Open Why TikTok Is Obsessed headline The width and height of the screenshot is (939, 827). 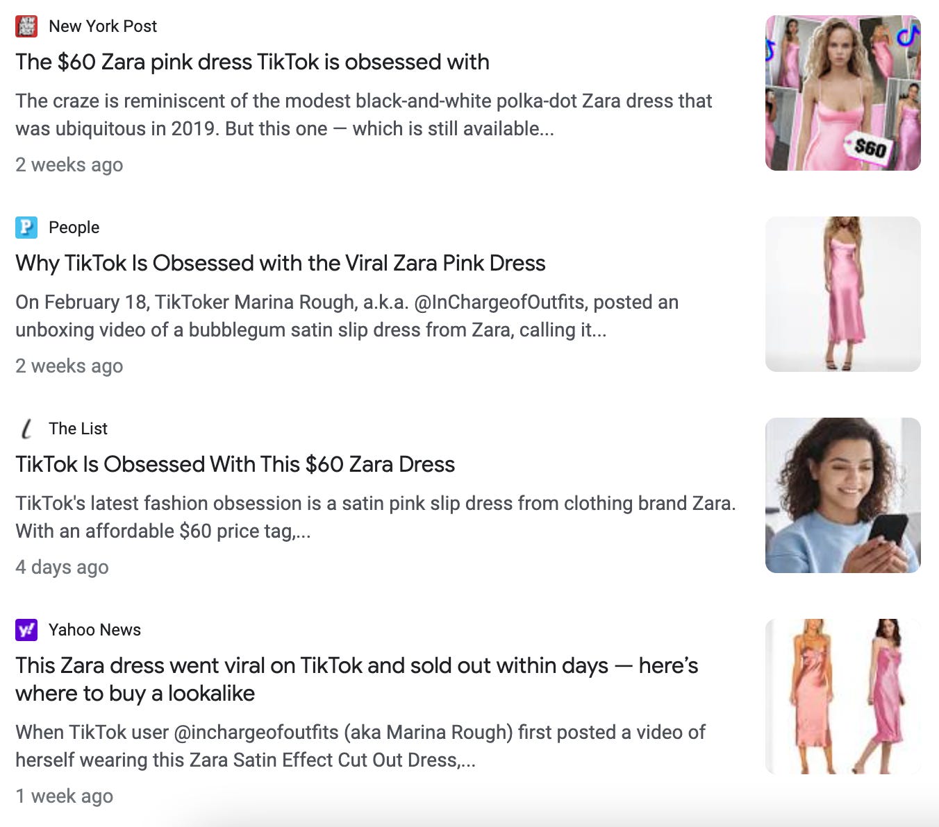click(280, 263)
